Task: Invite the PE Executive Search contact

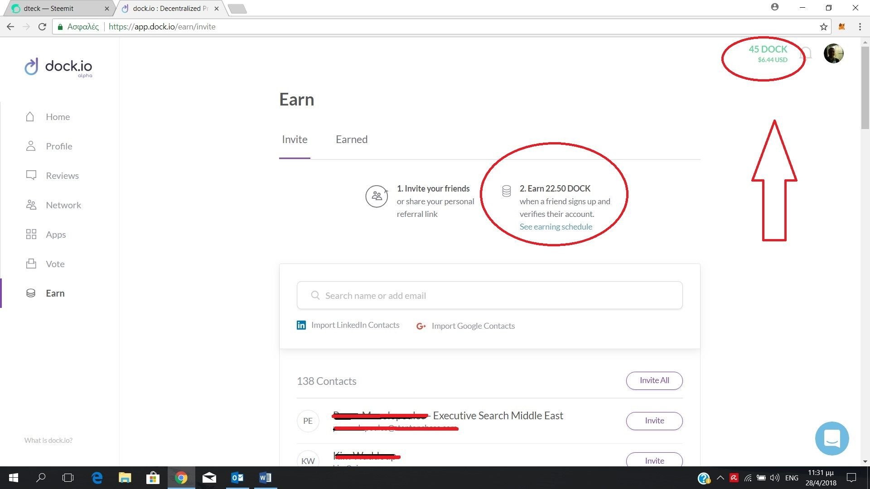Action: tap(654, 421)
